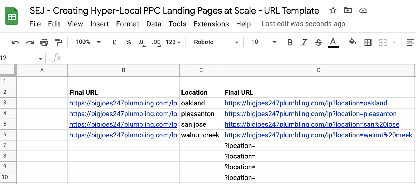Viewport: 416px width, 184px height.
Task: Click the undo arrow icon
Action: (x=16, y=42)
